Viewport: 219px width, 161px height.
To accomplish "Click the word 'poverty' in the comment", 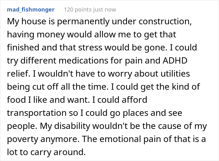I will coord(22,139).
